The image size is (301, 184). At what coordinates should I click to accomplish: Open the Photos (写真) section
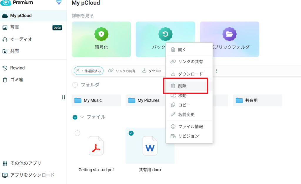pyautogui.click(x=15, y=27)
